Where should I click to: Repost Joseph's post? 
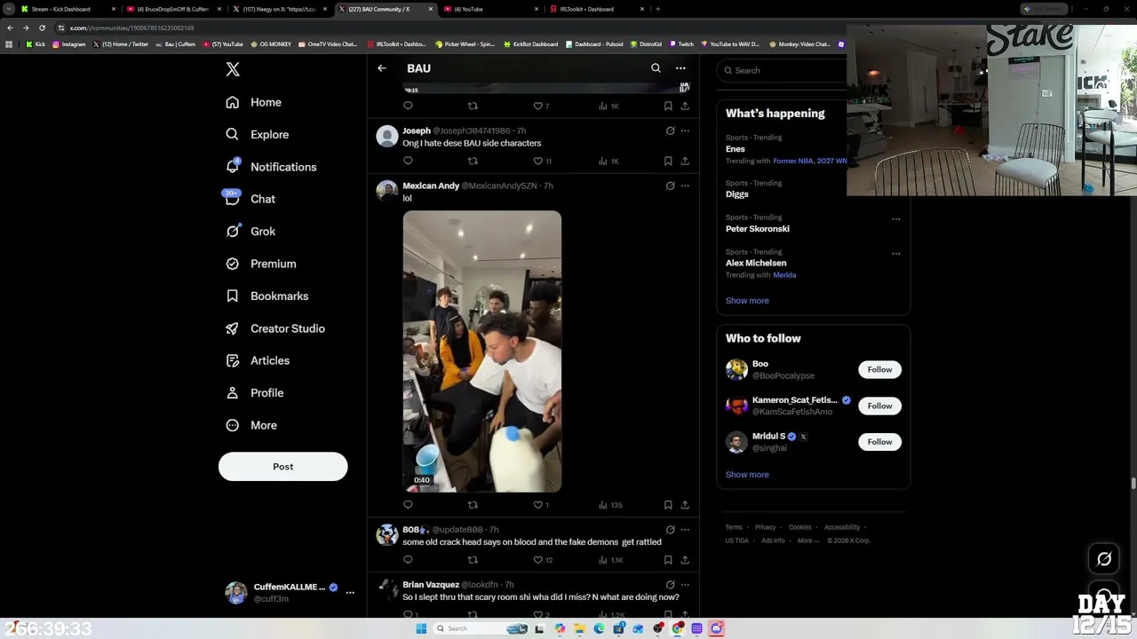coord(473,161)
